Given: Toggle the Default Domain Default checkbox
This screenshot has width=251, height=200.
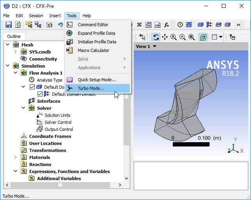Looking at the screenshot, I should pos(40,94).
